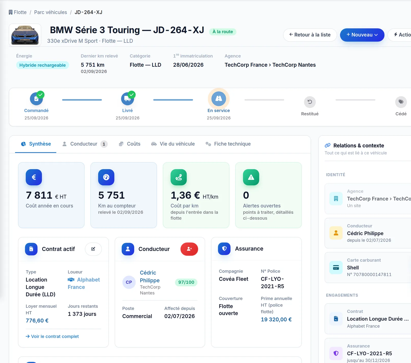
Task: Navigate to Parc véhicules breadcrumb
Action: coord(51,12)
